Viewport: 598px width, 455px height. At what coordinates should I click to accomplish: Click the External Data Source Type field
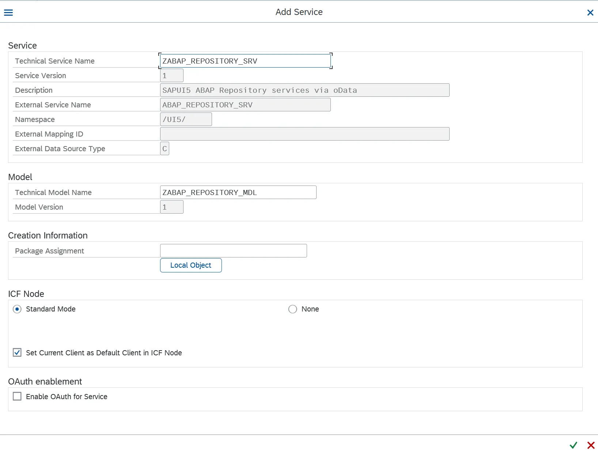(x=164, y=149)
